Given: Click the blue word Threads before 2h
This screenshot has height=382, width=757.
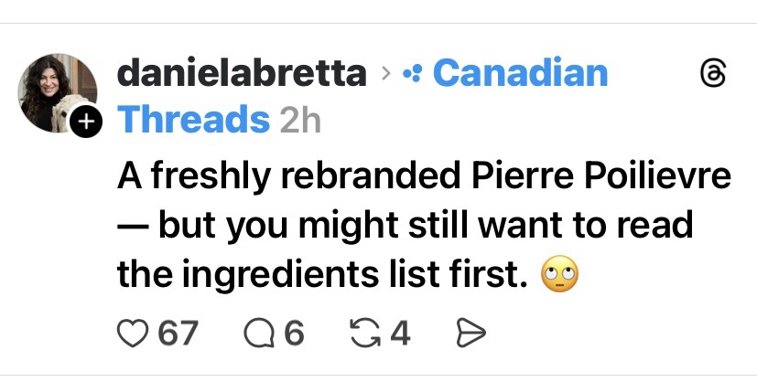Looking at the screenshot, I should tap(194, 119).
